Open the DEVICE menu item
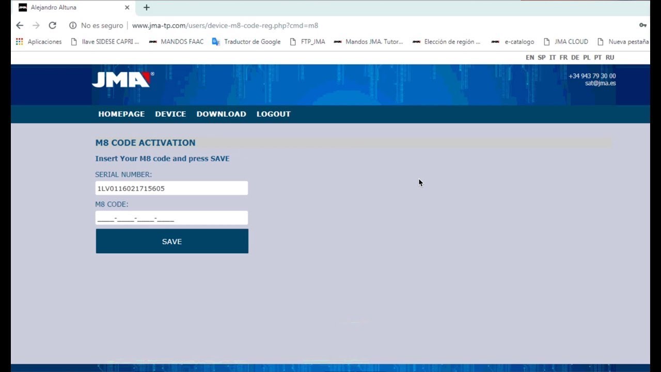 170,114
